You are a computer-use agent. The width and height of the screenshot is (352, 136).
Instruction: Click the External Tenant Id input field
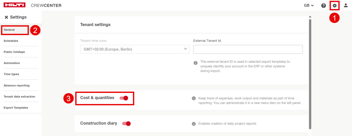click(248, 49)
